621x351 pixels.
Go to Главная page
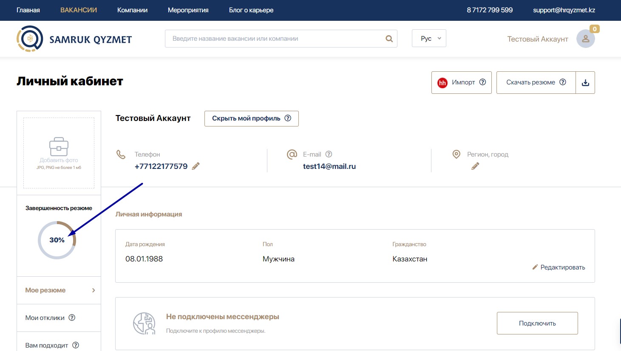28,10
